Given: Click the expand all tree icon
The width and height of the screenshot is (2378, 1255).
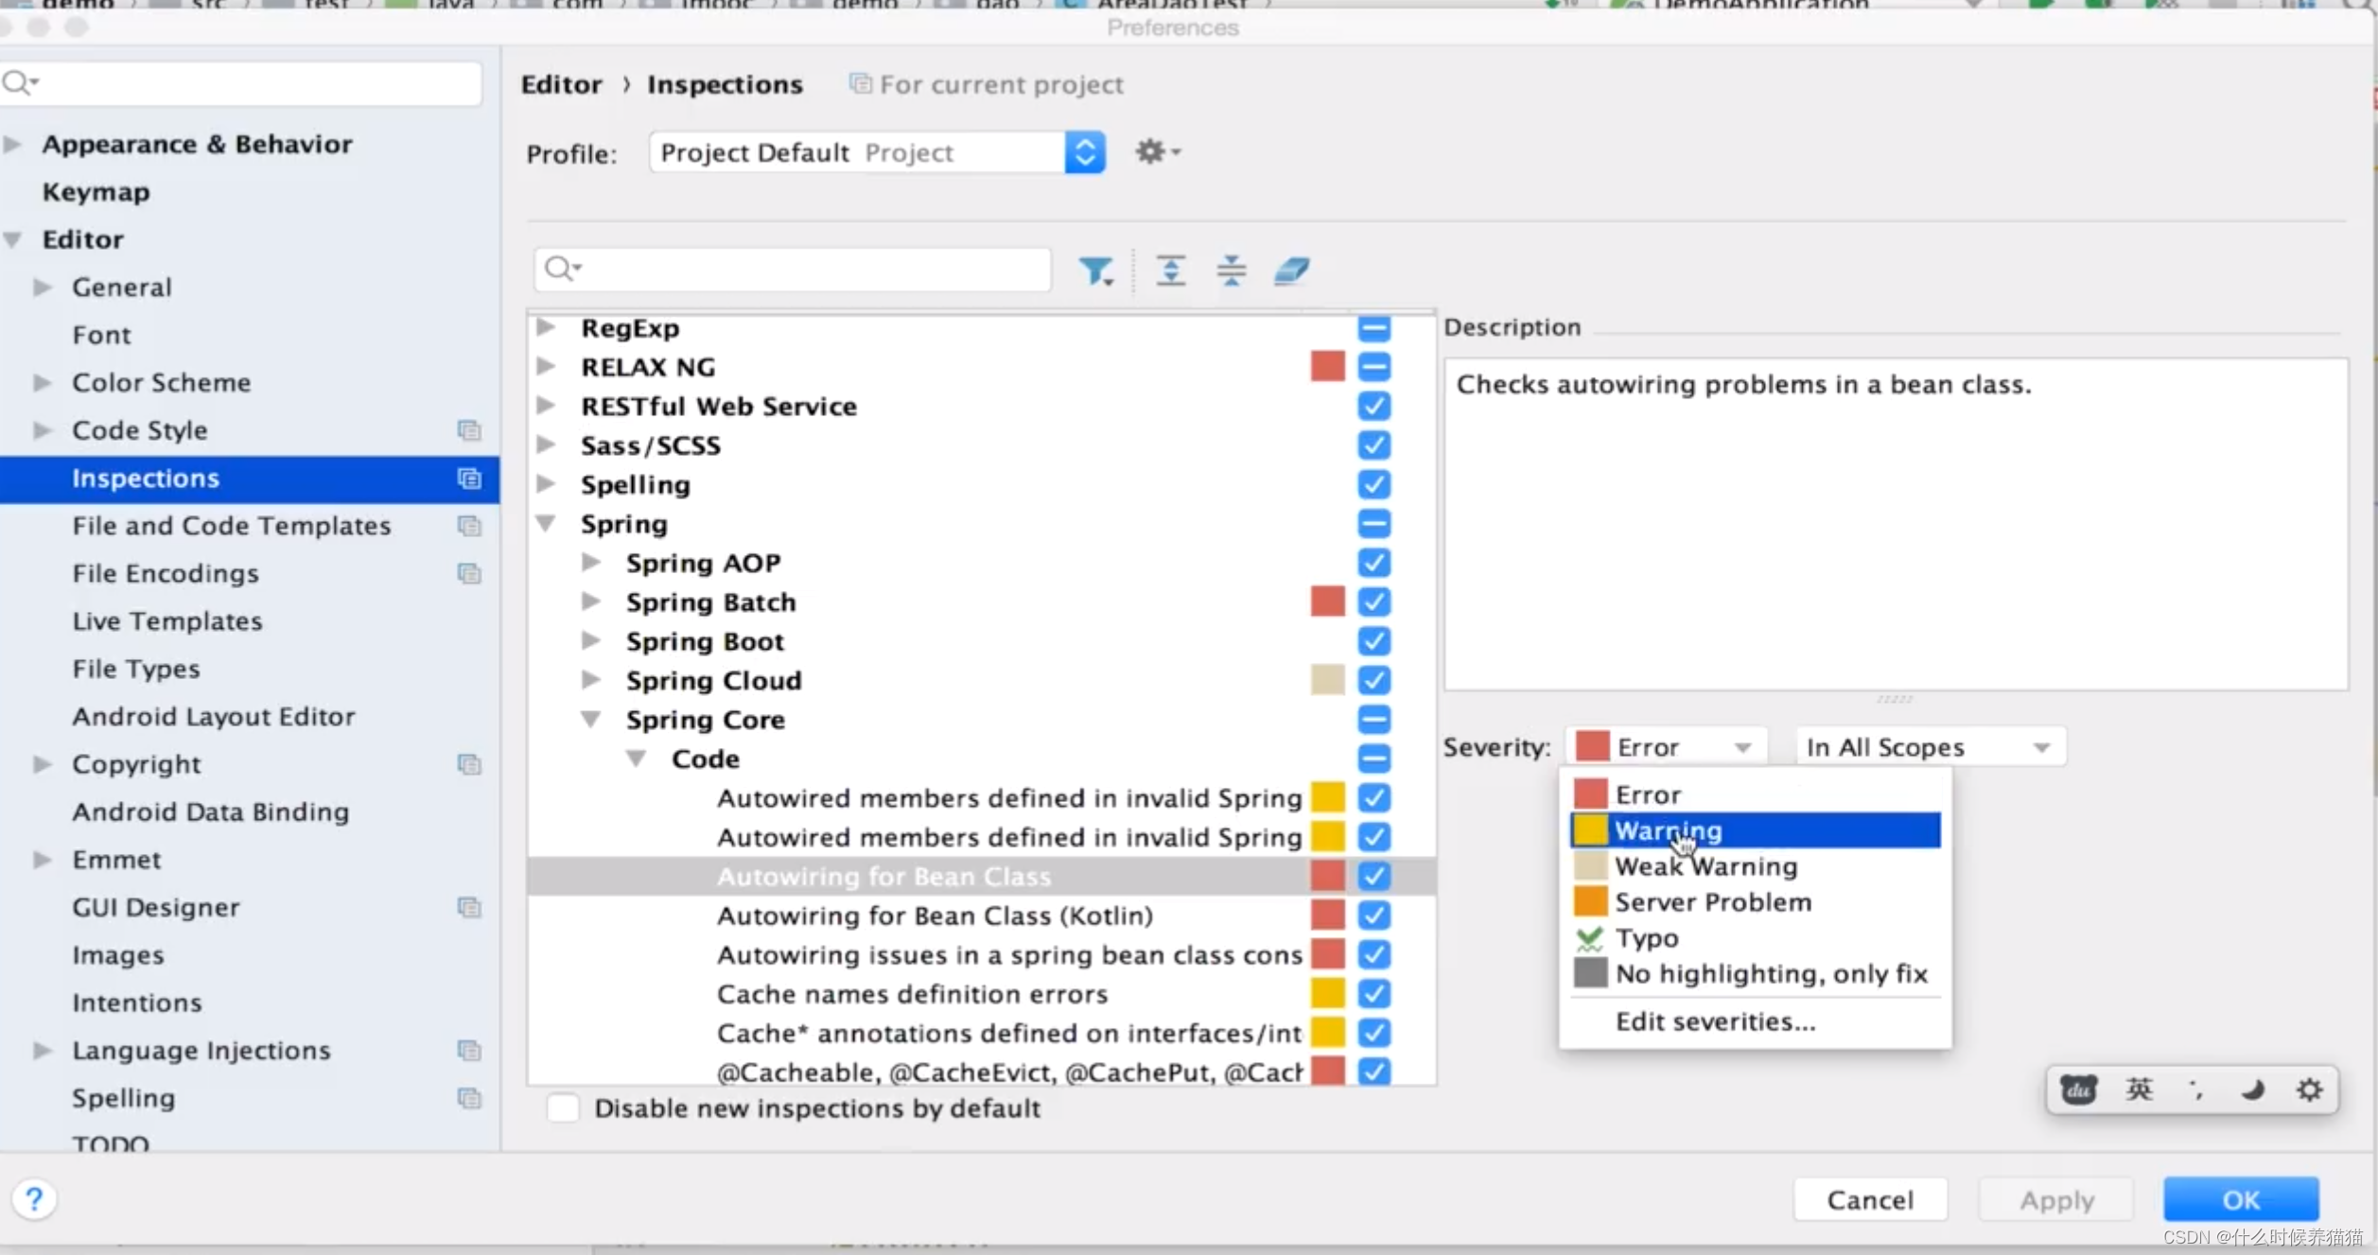Looking at the screenshot, I should (1170, 271).
